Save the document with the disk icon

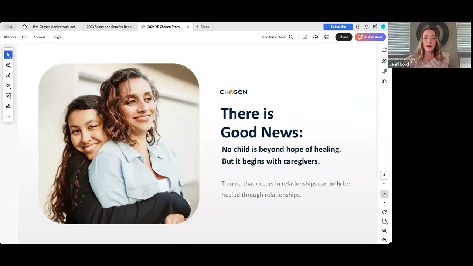[305, 37]
